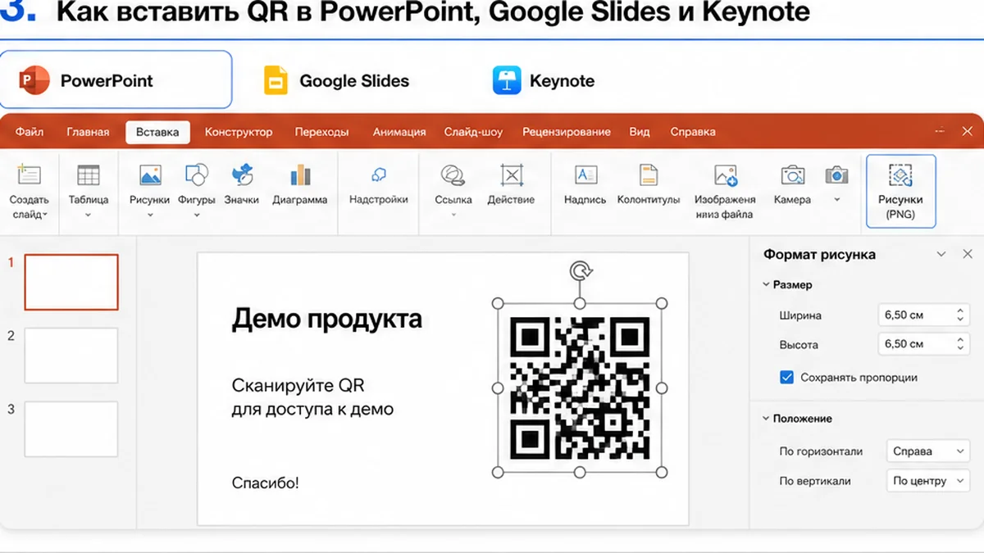Screen dimensions: 984x553
Task: Open the Рецензирование ribbon tab
Action: point(566,132)
